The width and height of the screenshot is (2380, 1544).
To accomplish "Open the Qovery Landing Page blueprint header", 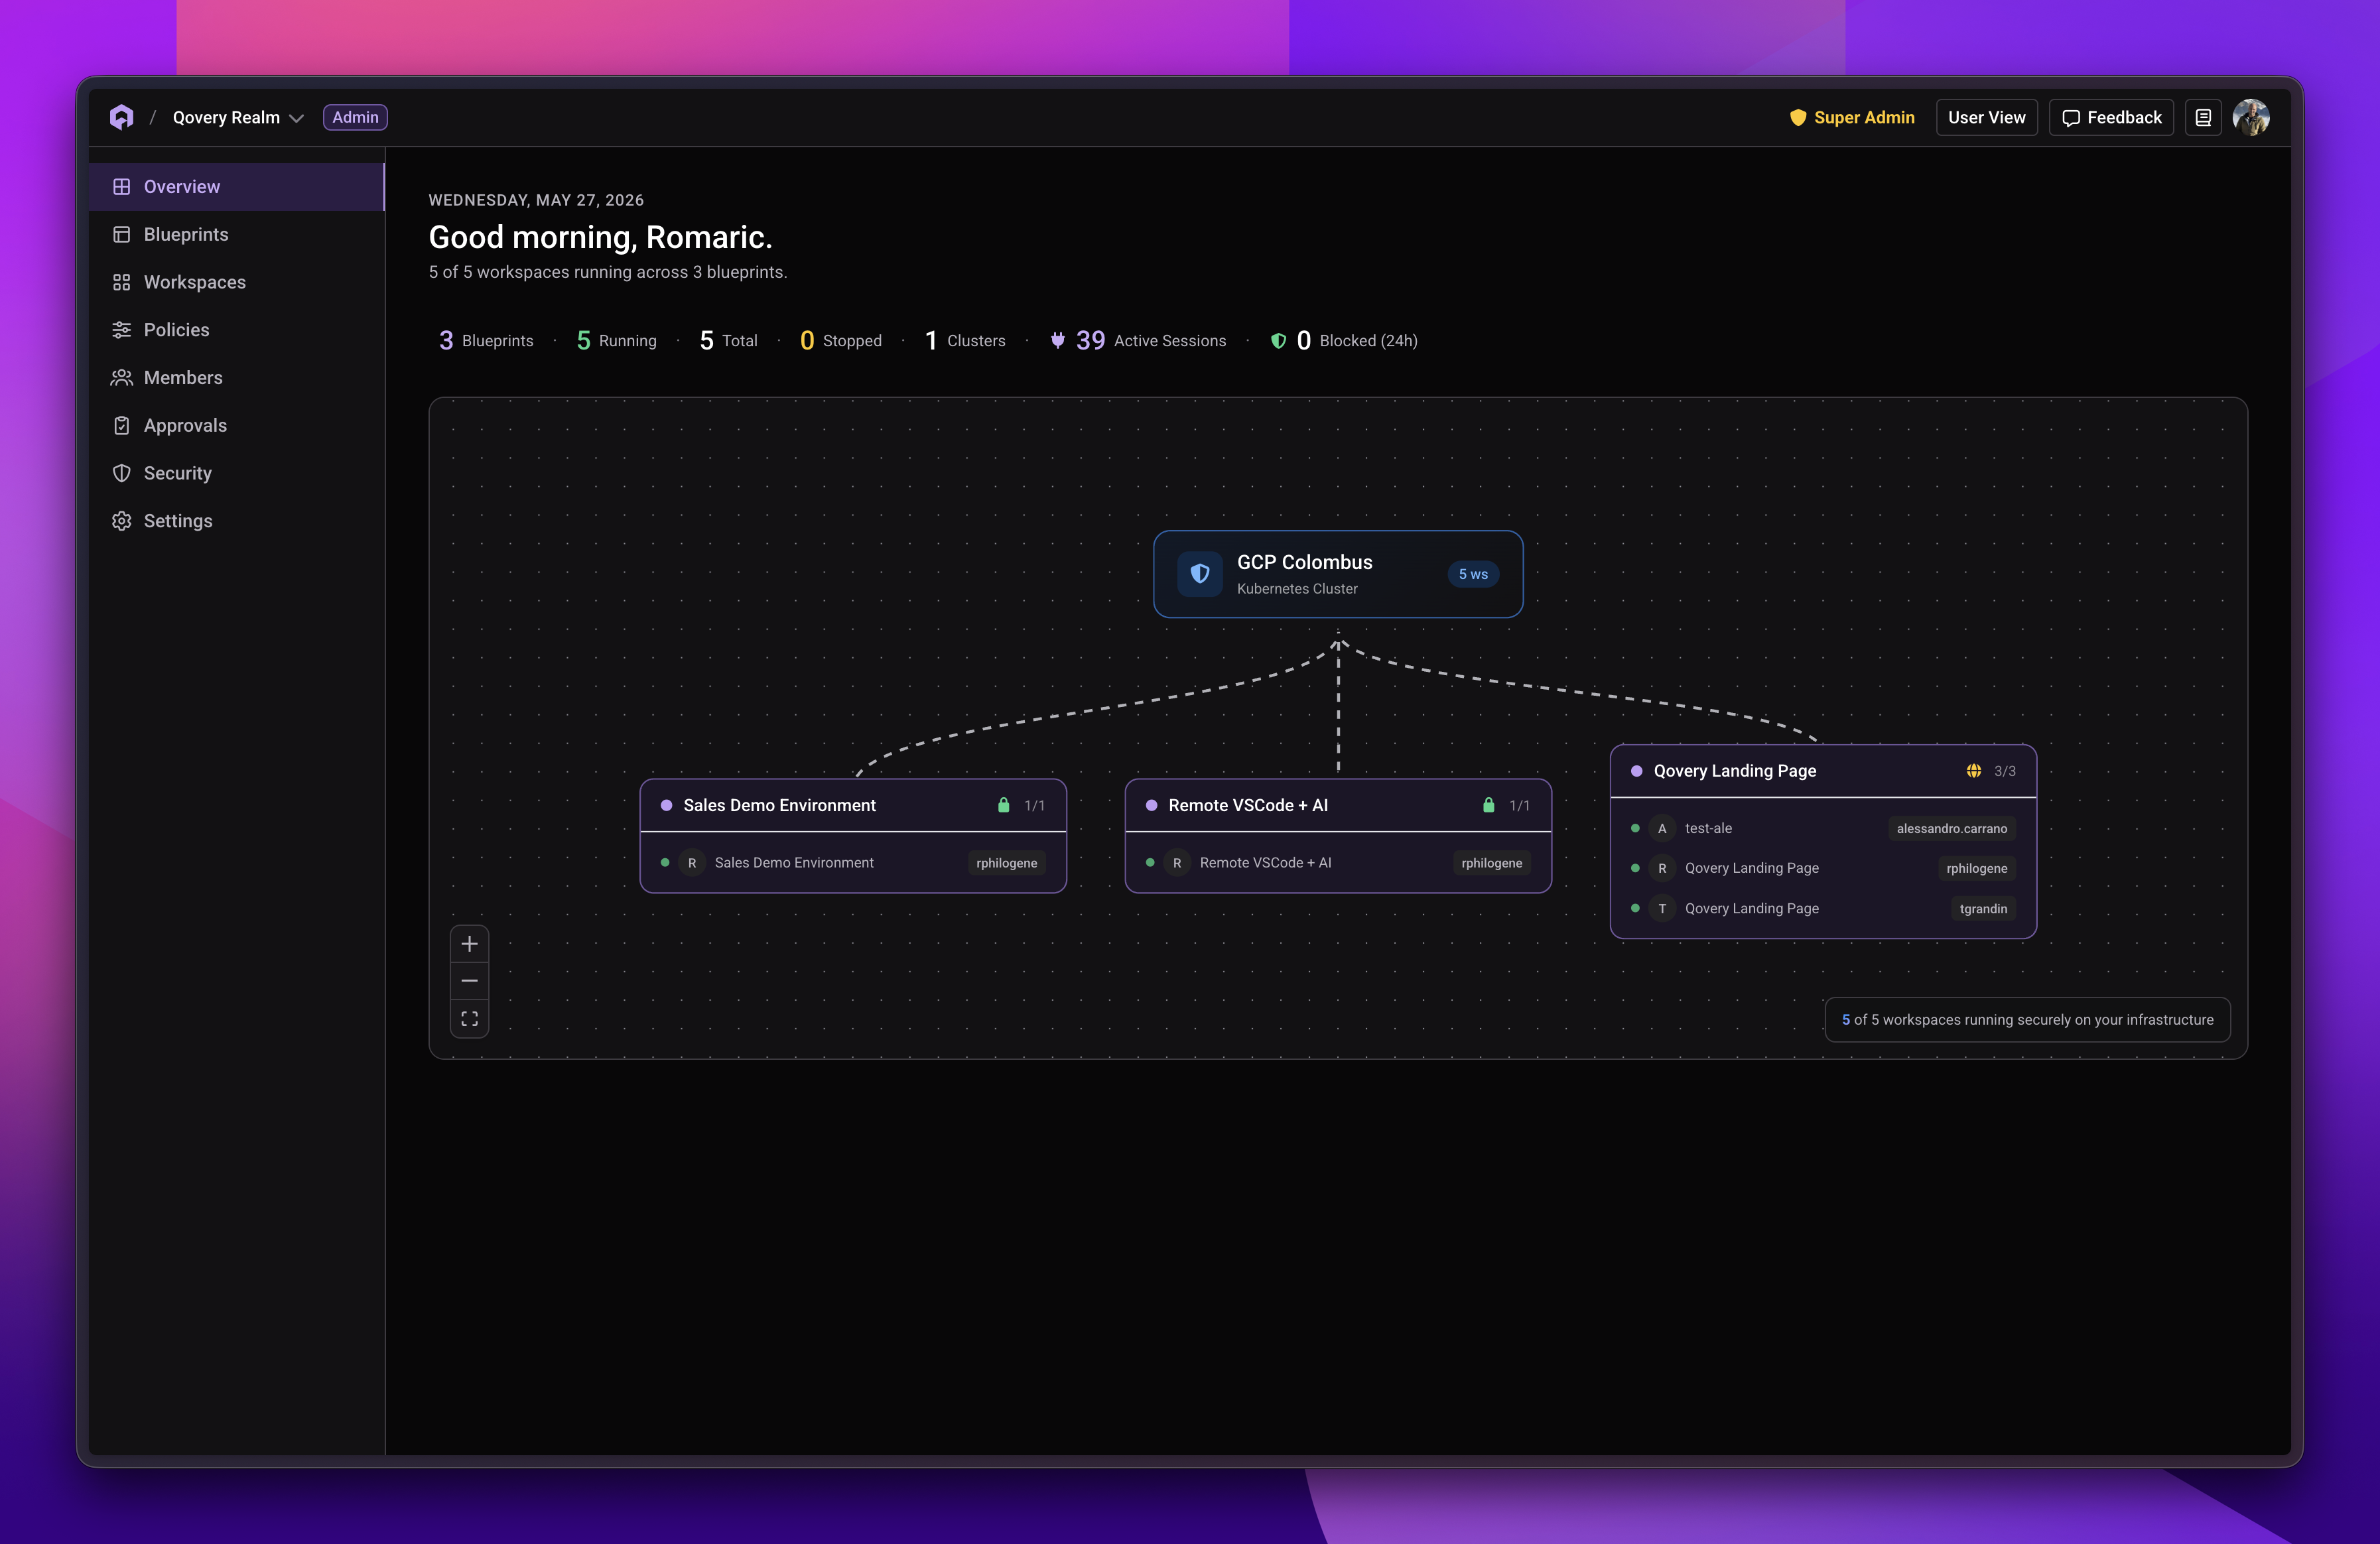I will coord(1823,771).
